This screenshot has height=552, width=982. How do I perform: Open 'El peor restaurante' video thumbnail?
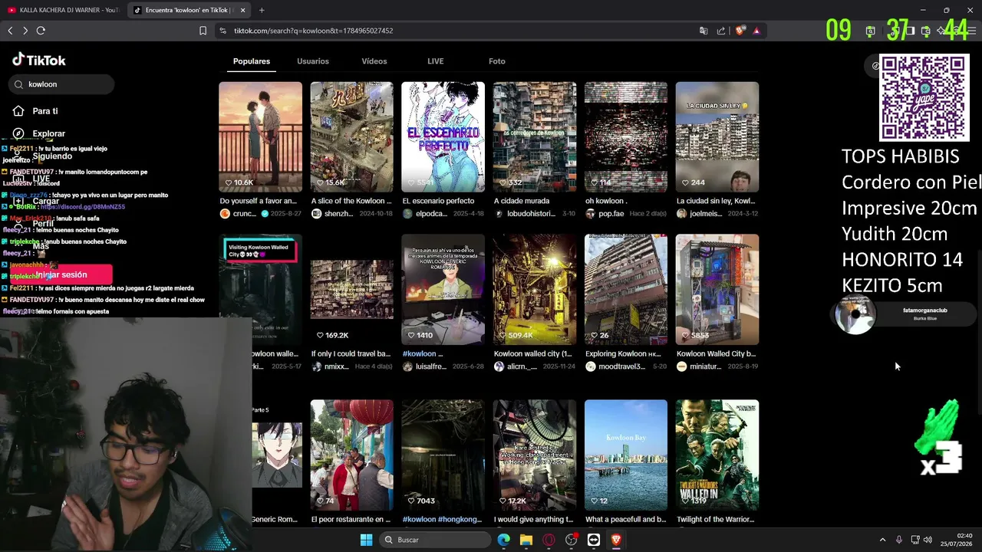tap(352, 455)
